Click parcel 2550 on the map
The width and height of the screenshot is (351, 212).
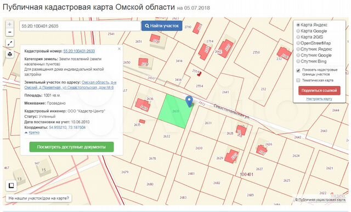[x=256, y=53]
